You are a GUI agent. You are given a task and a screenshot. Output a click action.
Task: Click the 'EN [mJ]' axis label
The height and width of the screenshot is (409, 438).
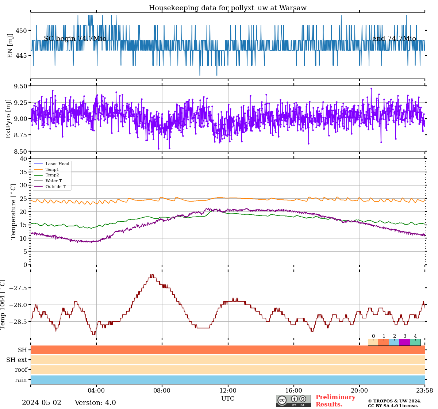click(10, 46)
